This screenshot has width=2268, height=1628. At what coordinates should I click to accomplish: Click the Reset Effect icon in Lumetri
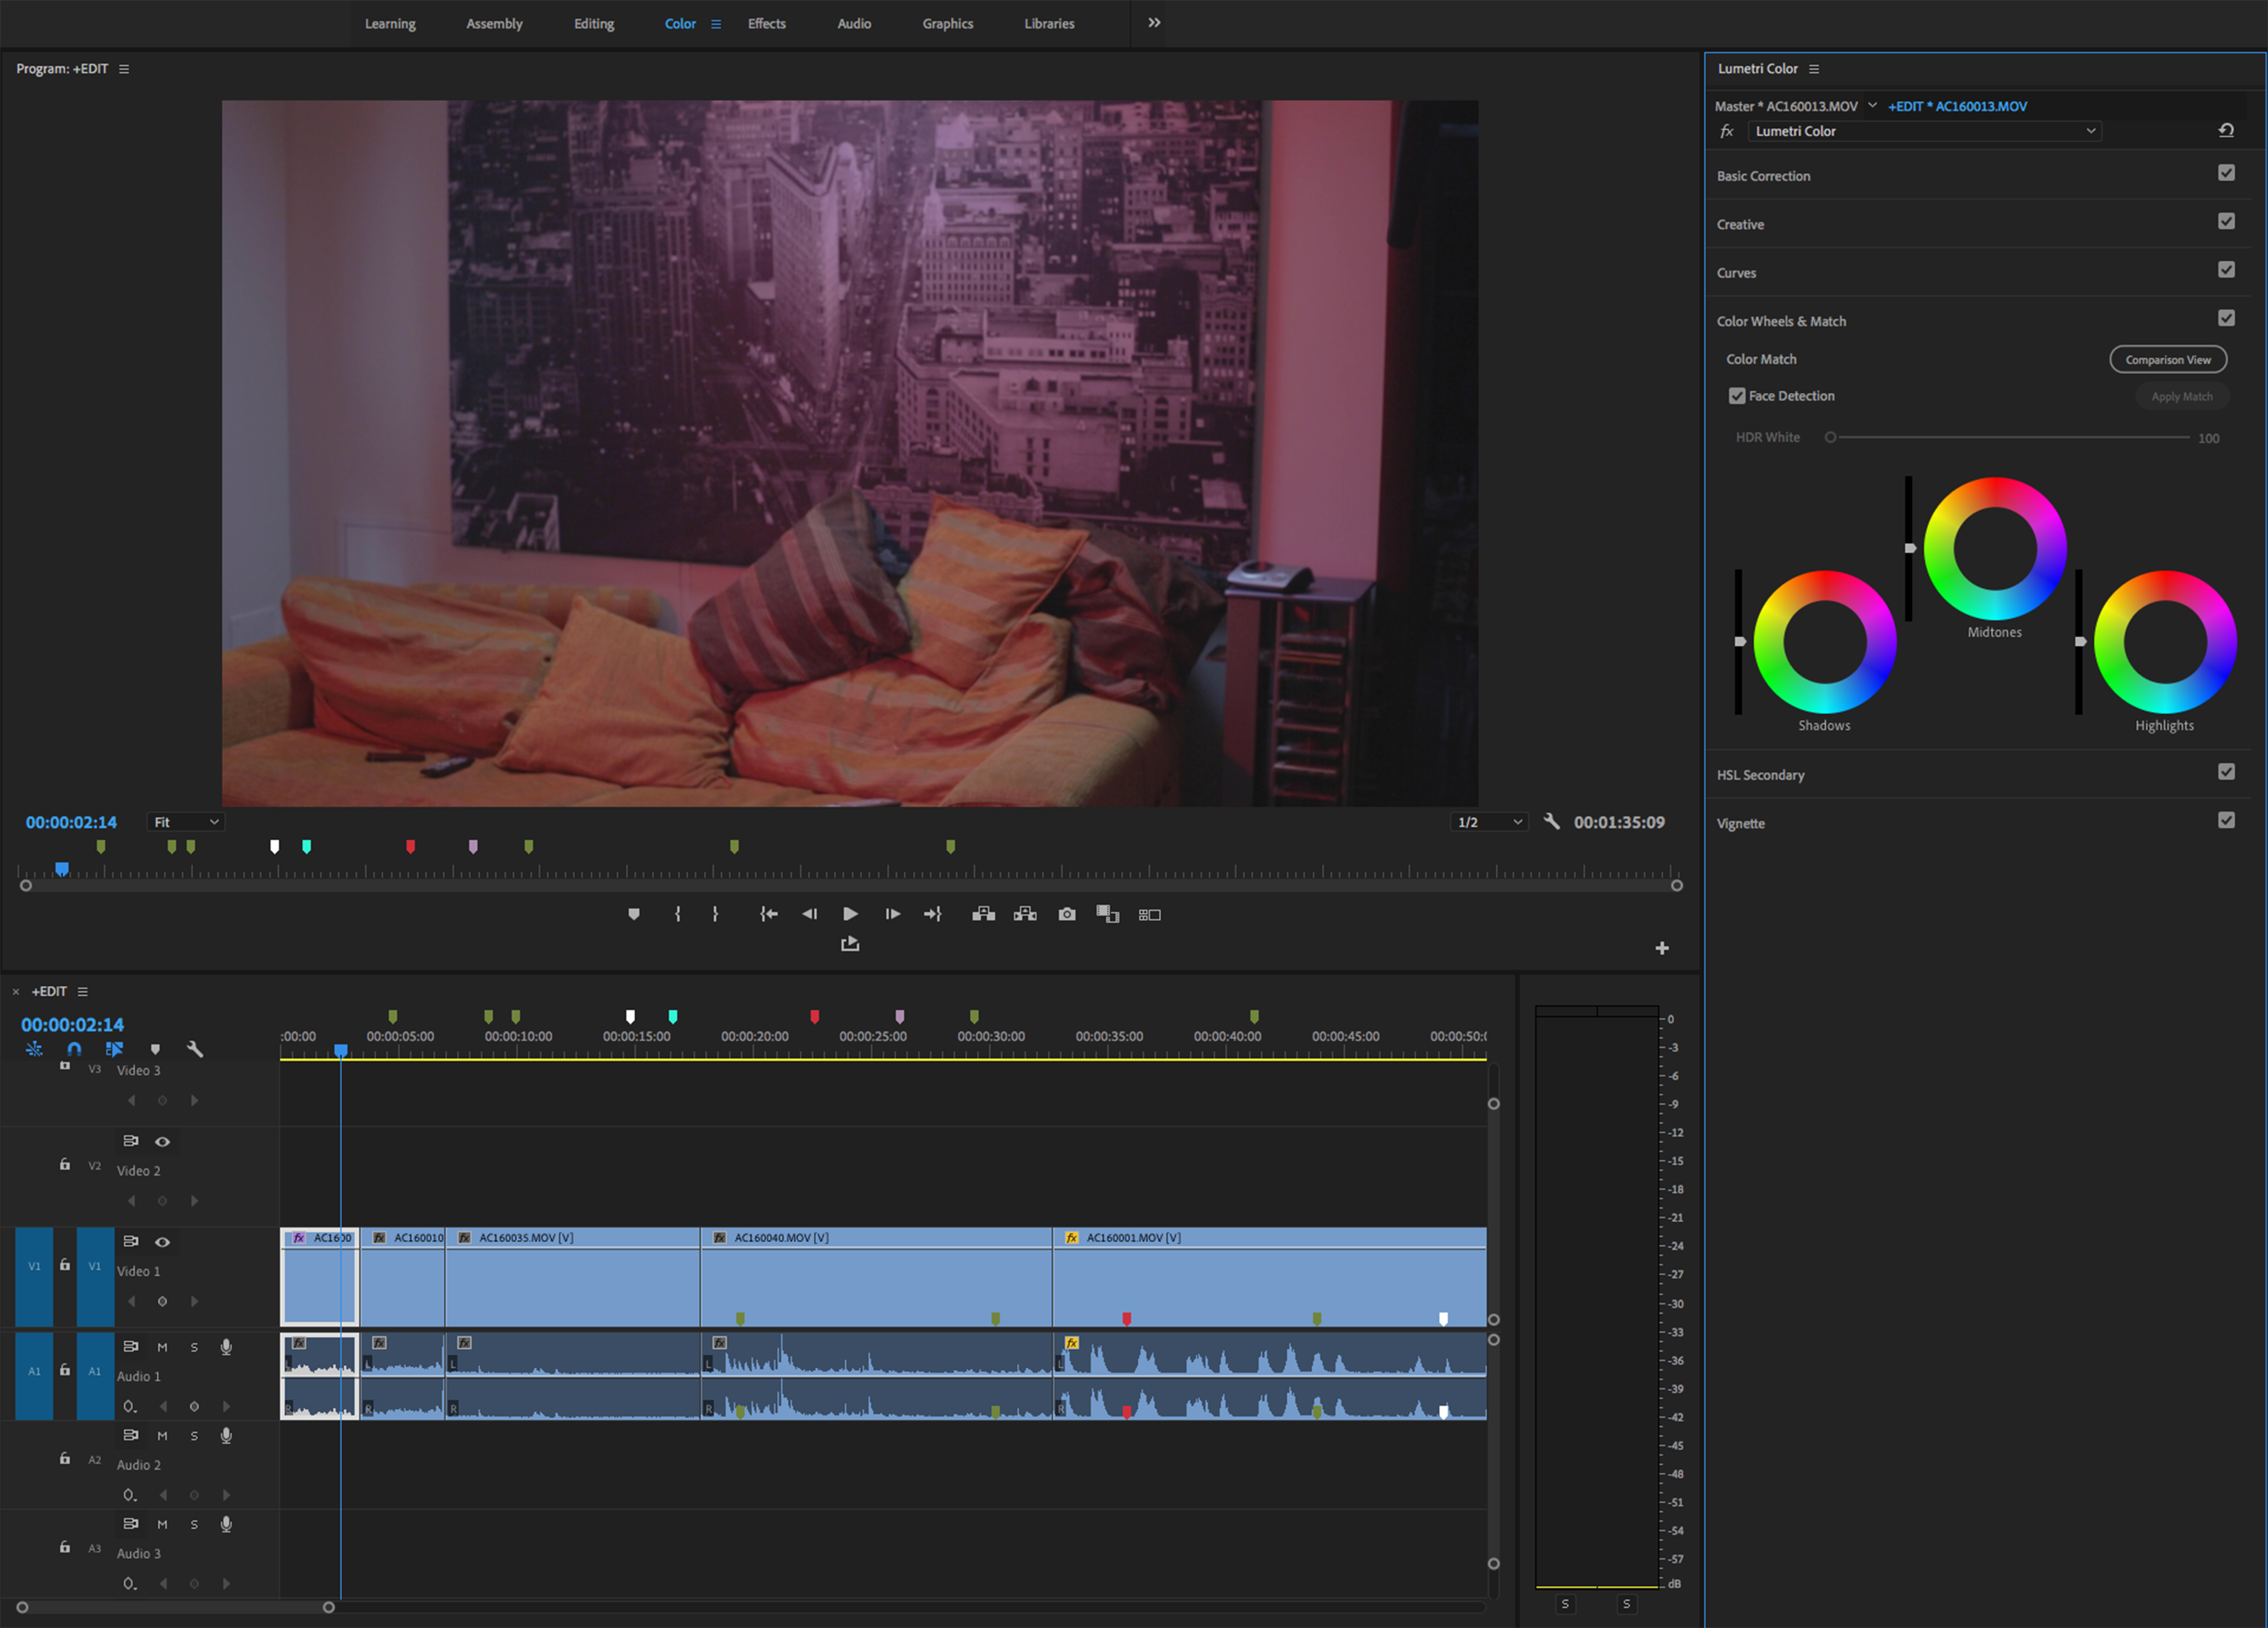(2226, 131)
